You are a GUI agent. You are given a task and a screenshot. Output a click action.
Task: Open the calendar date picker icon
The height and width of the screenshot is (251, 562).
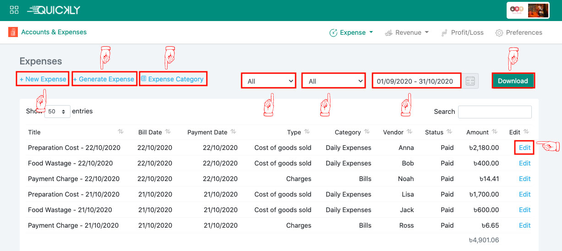(x=470, y=81)
